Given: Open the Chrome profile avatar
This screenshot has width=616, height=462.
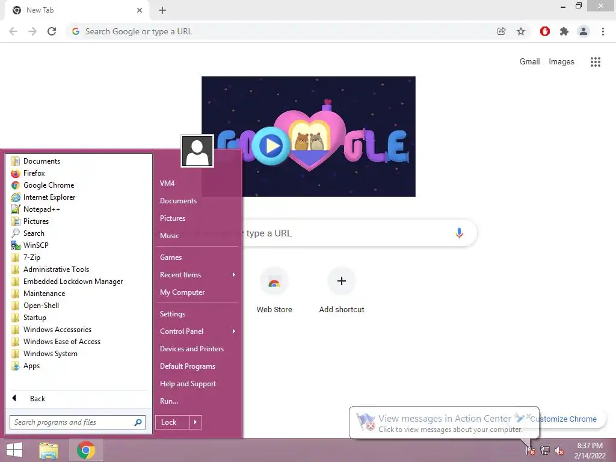Looking at the screenshot, I should click(x=584, y=31).
